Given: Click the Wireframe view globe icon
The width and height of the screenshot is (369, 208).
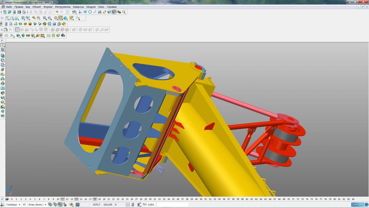Looking at the screenshot, I should click(x=56, y=18).
